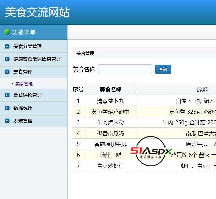Select the 黄鱼鲞烧鸡翅中 table cell
Screen dimensions: 216x199
(111, 112)
